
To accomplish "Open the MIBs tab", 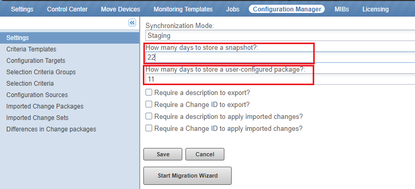I will [342, 9].
